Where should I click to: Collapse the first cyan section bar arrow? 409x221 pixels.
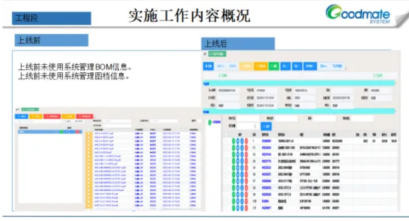[x=395, y=83]
